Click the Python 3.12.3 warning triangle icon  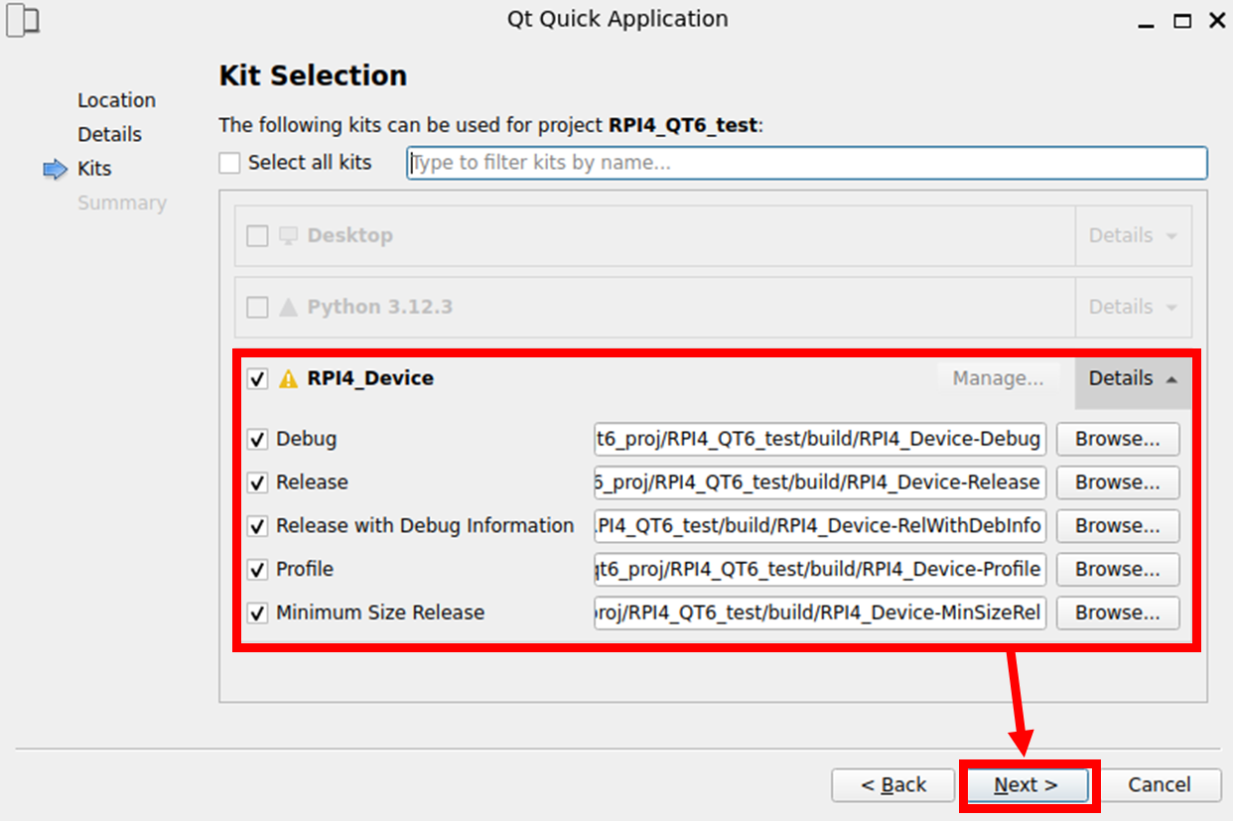tap(288, 307)
